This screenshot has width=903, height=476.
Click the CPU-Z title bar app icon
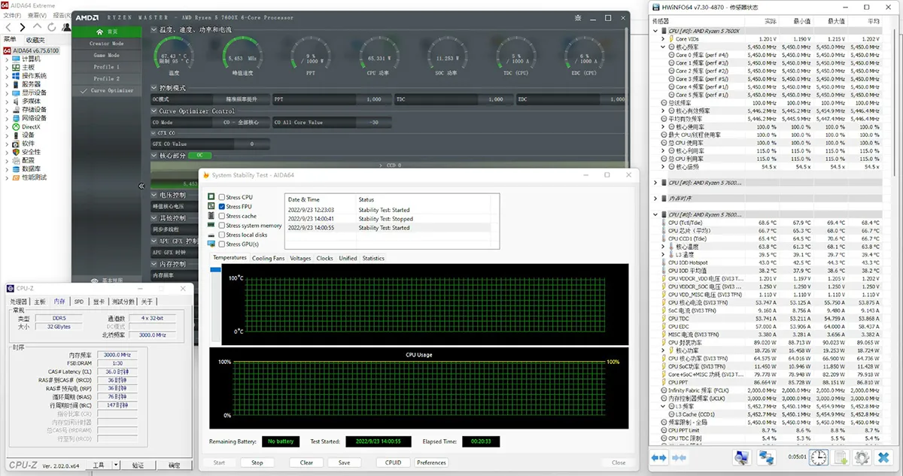pyautogui.click(x=11, y=289)
